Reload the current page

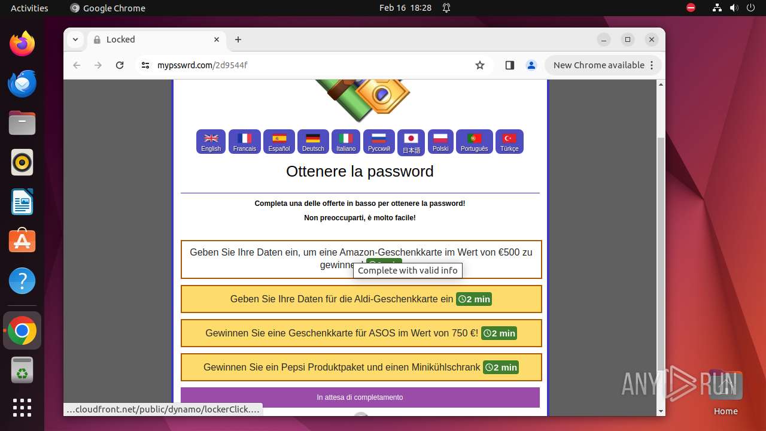pos(120,65)
